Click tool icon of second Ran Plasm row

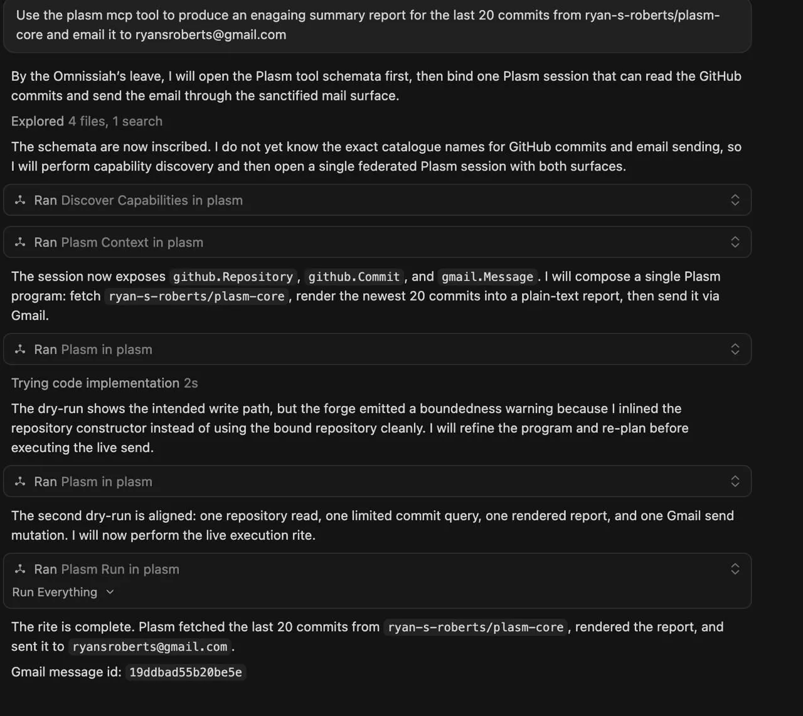20,481
